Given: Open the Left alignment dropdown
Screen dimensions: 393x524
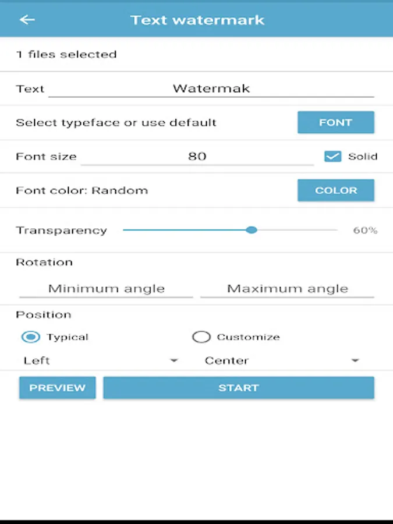Looking at the screenshot, I should point(100,361).
